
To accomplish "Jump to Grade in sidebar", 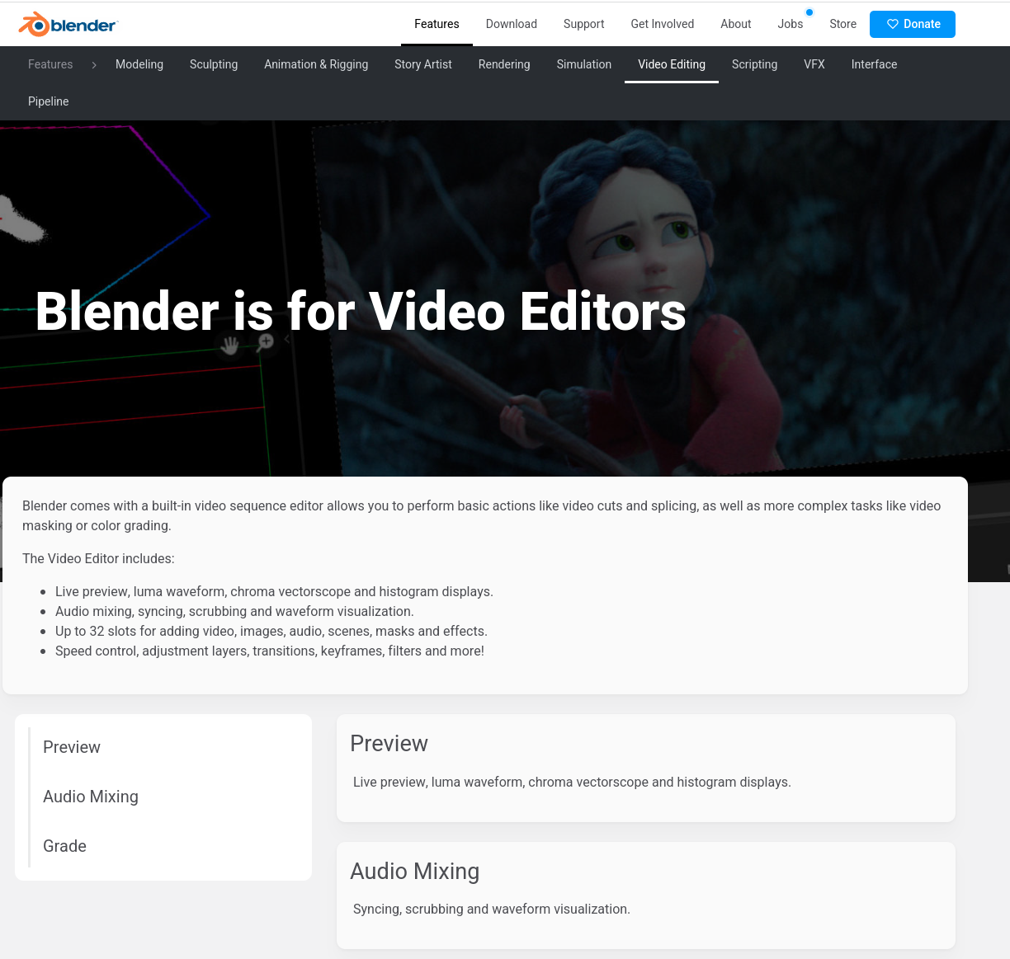I will pyautogui.click(x=64, y=846).
